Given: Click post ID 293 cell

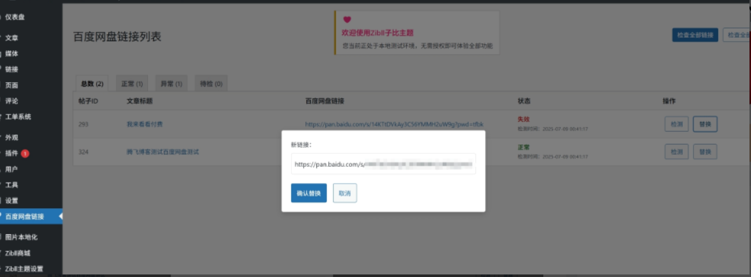Looking at the screenshot, I should (83, 124).
